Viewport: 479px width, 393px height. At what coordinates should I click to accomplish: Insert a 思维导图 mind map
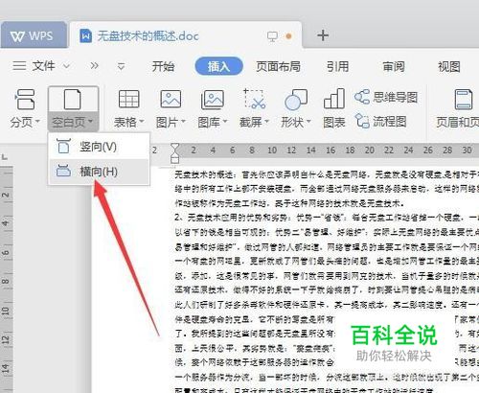(386, 97)
